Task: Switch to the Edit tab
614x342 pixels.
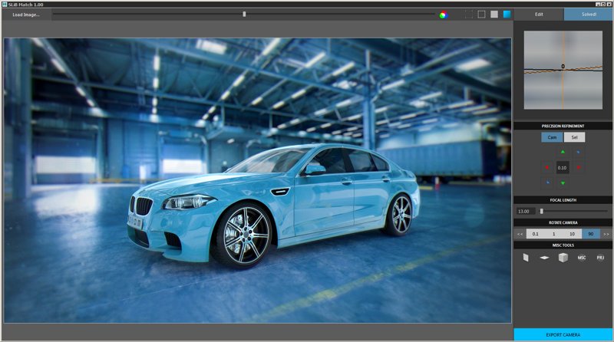Action: tap(539, 15)
